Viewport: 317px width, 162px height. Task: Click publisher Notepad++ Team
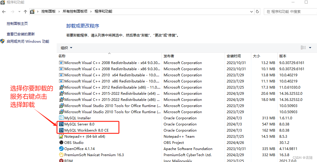[179, 137]
